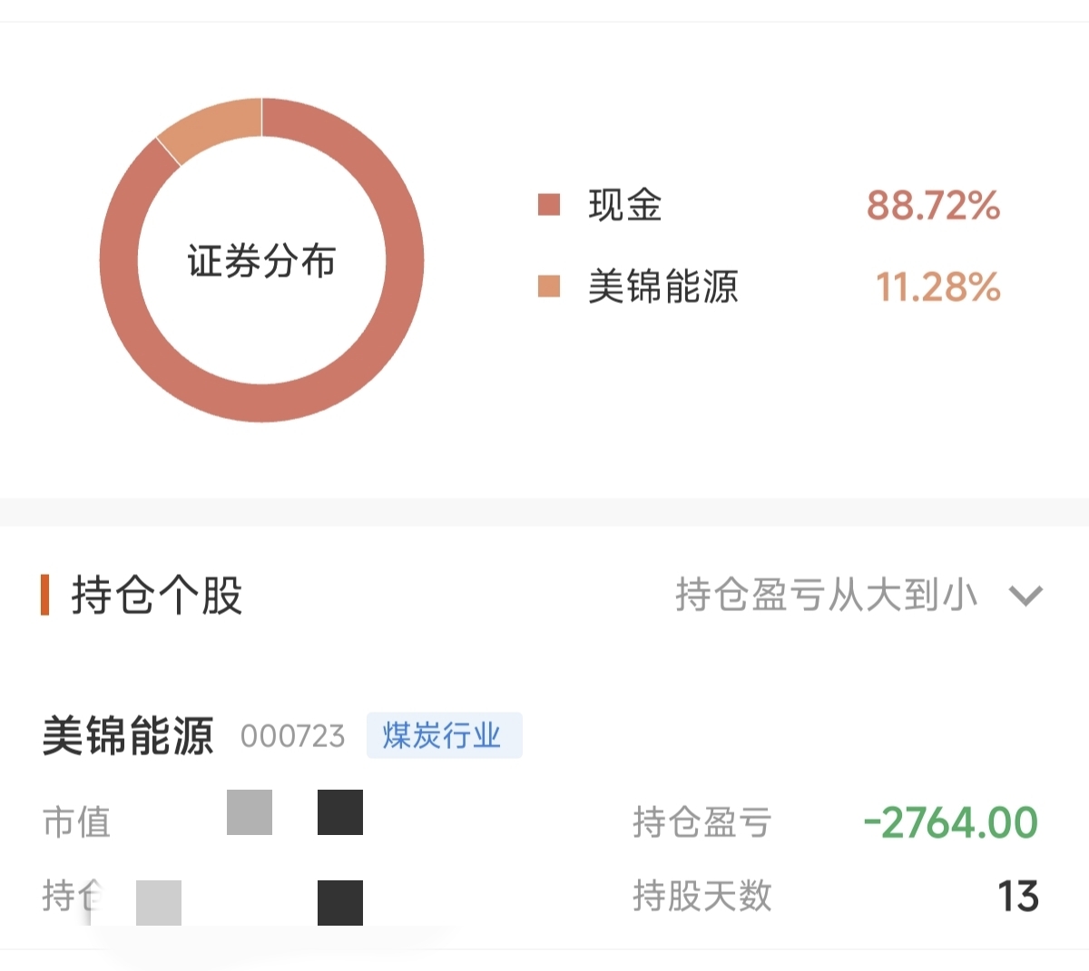Click the -2764.00 profit loss value
1089x971 pixels.
(x=950, y=822)
